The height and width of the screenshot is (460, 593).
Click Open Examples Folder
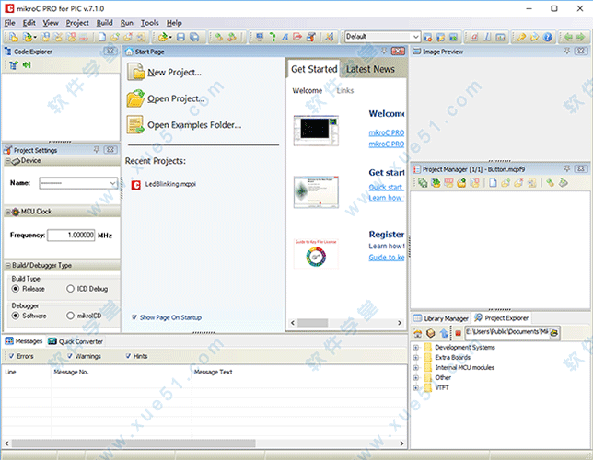[x=184, y=125]
